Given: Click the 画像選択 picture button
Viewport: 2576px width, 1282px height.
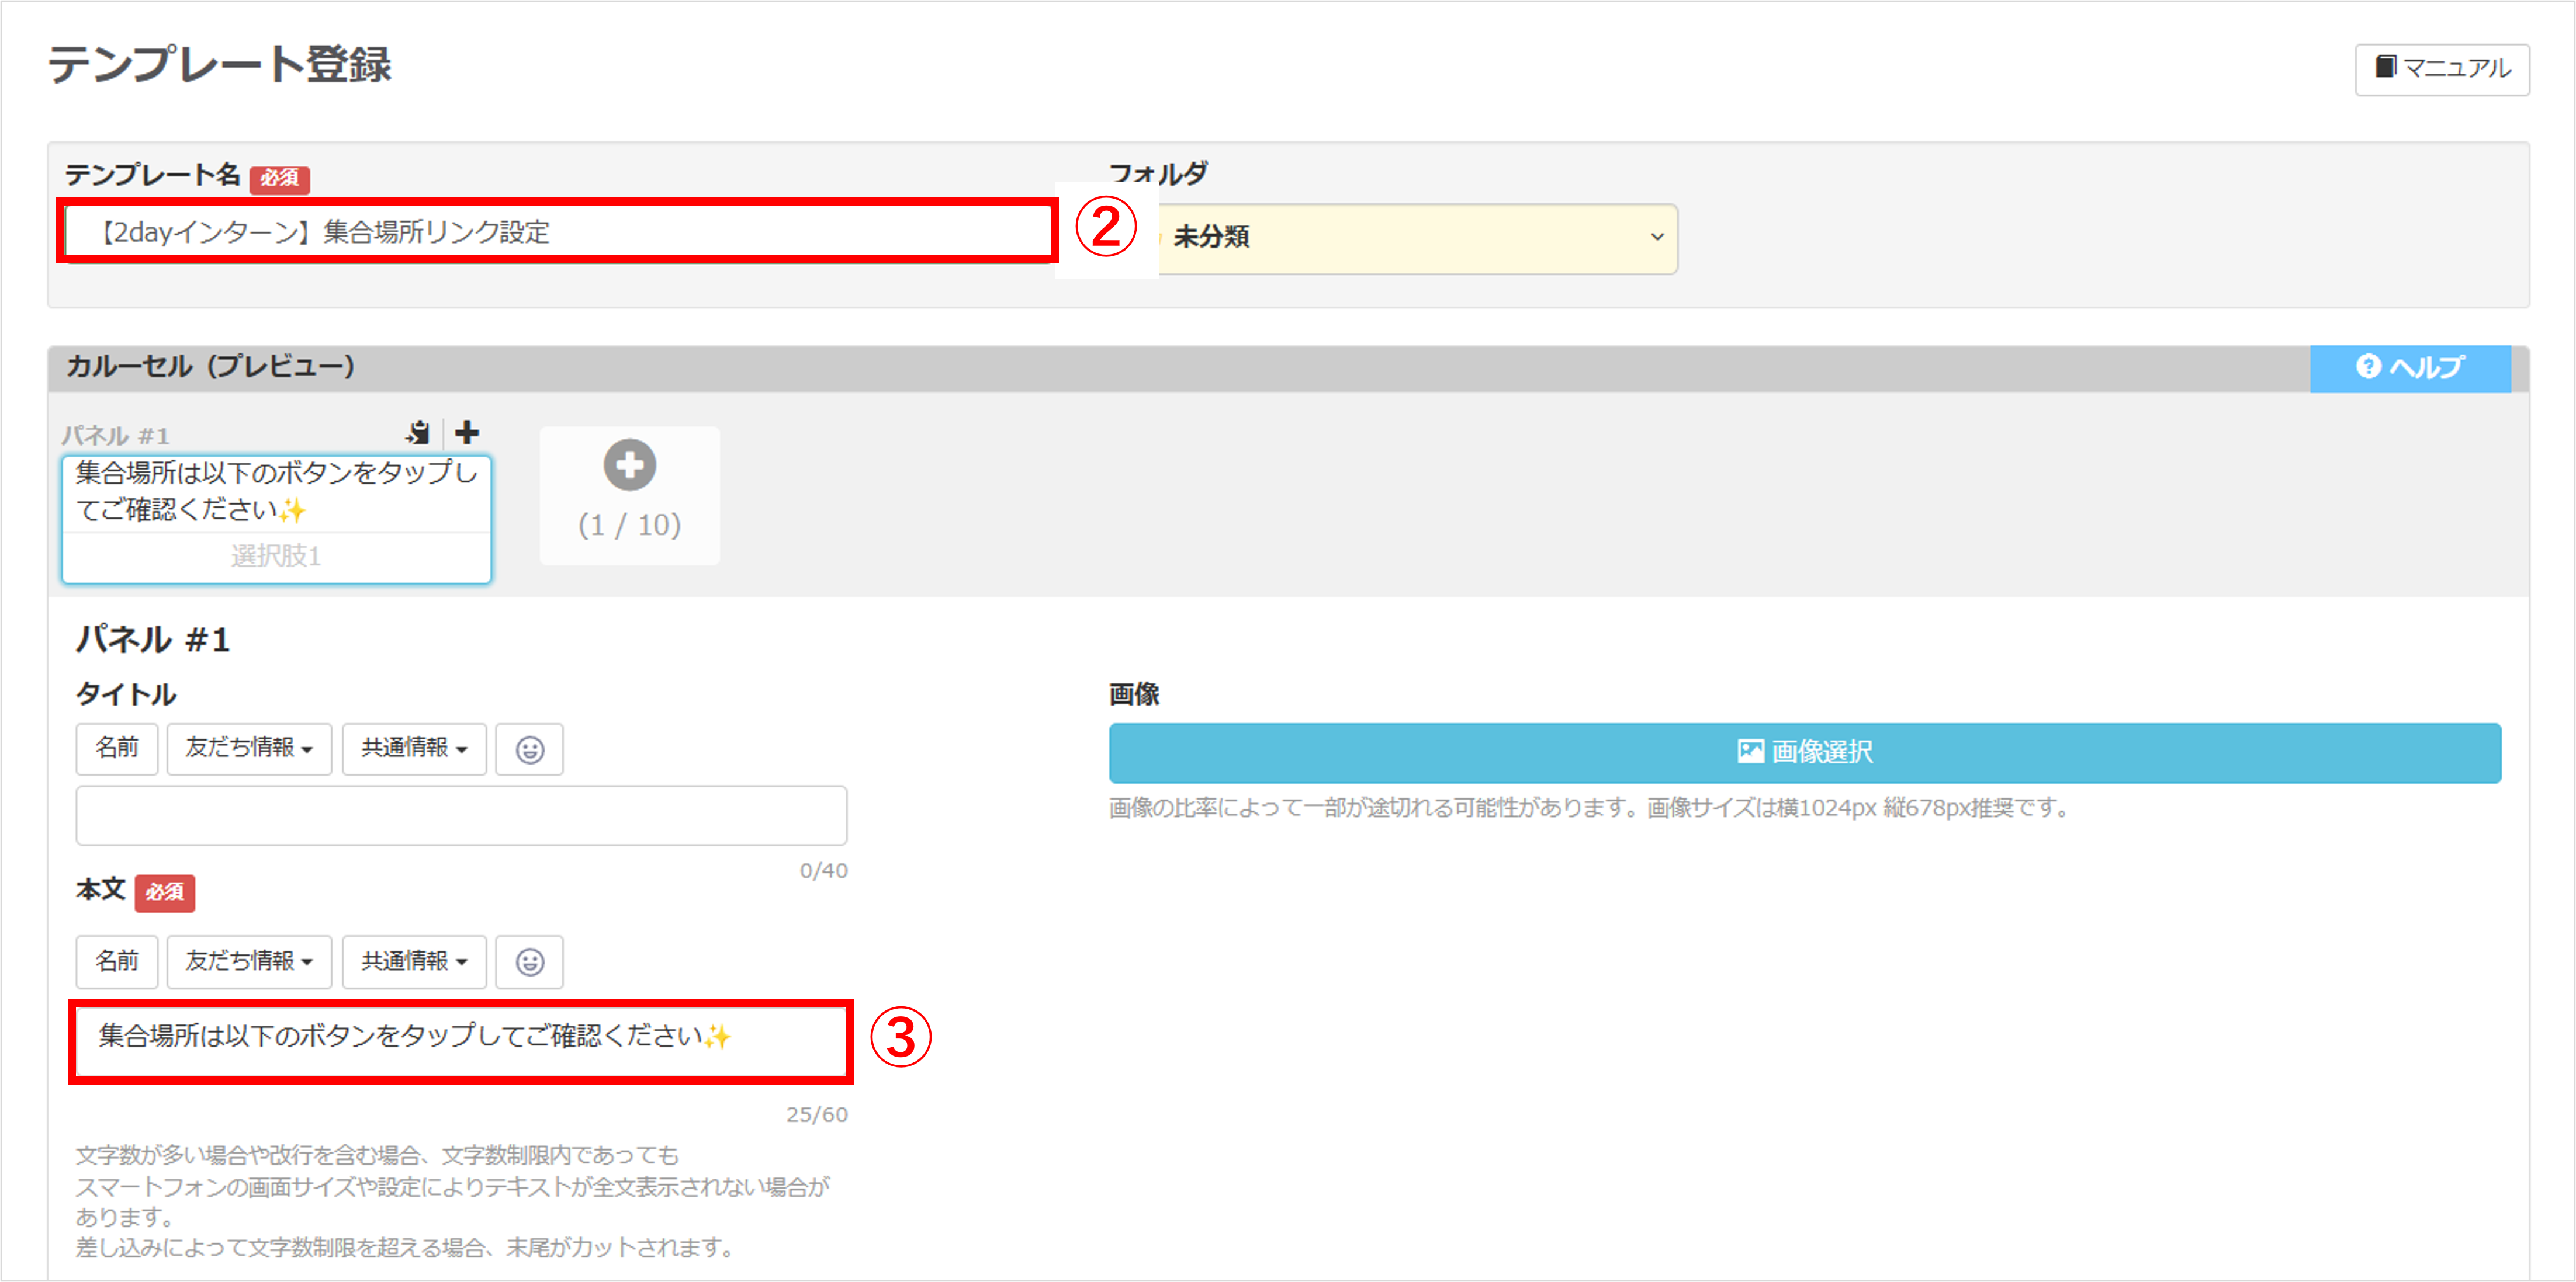Looking at the screenshot, I should 1804,752.
